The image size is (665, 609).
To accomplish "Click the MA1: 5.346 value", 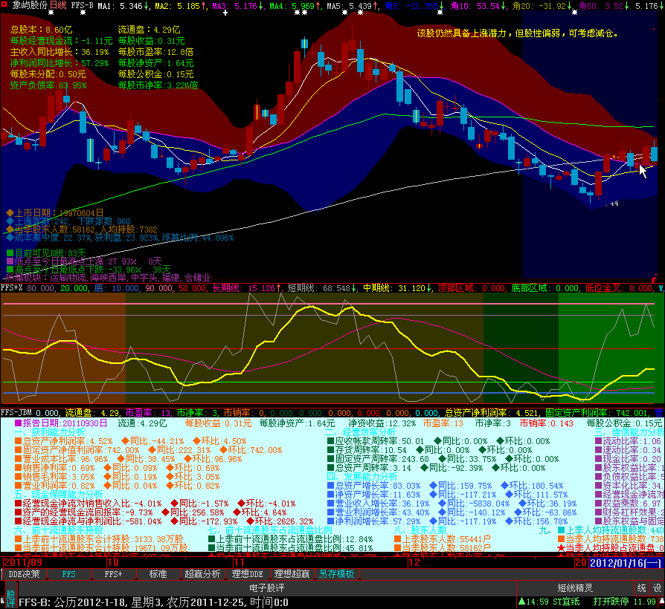I will coord(123,6).
